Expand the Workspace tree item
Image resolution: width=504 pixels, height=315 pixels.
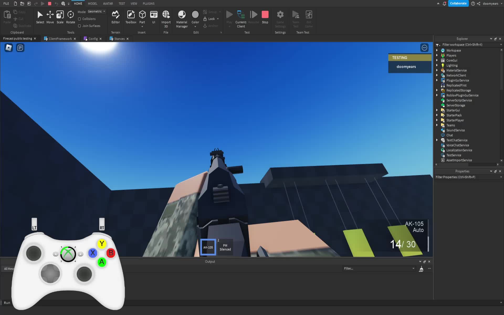[437, 50]
